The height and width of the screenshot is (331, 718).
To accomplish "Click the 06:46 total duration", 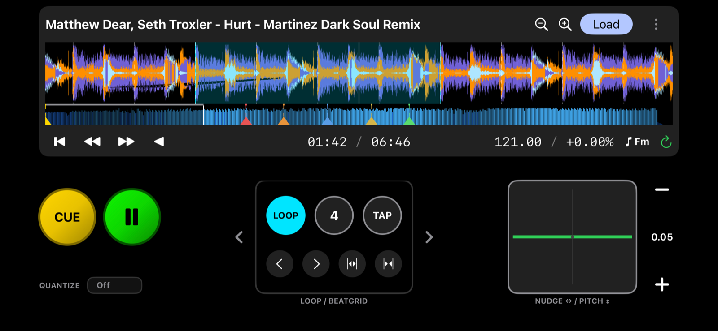I will 390,142.
